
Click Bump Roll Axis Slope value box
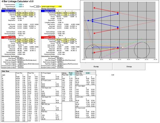coord(58,60)
